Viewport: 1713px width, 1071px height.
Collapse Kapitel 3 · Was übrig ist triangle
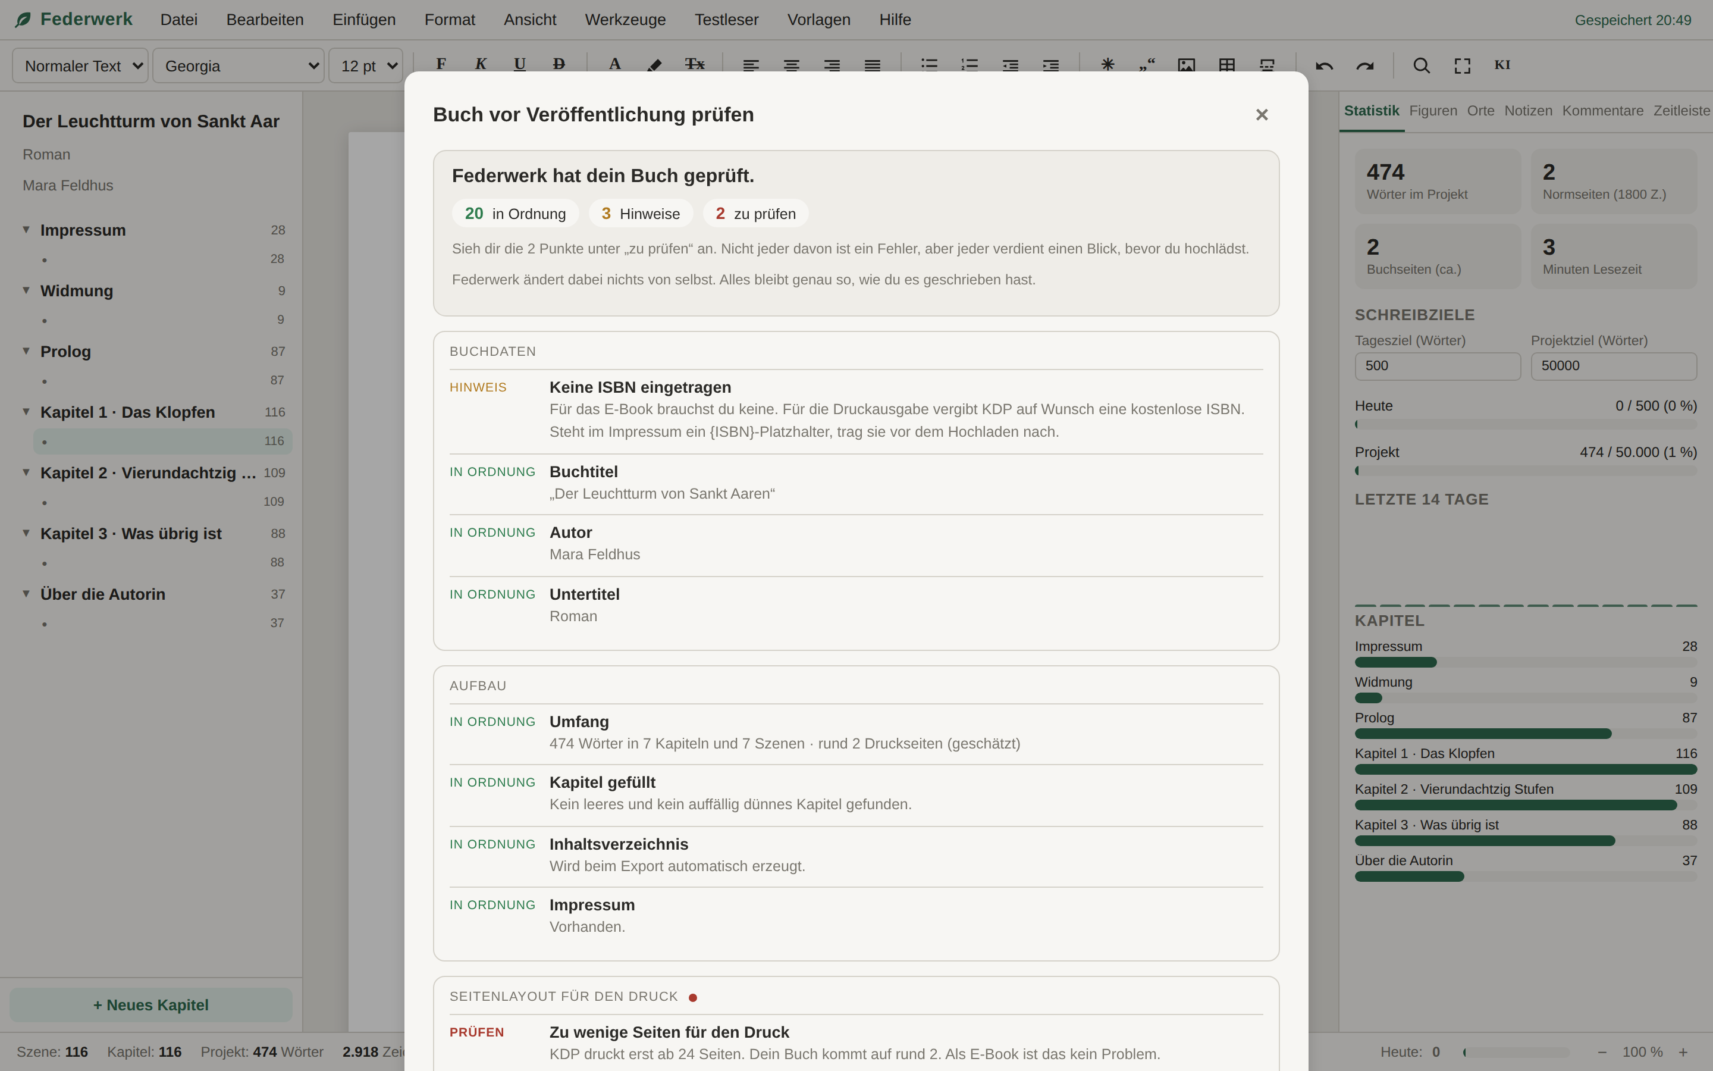(x=26, y=533)
